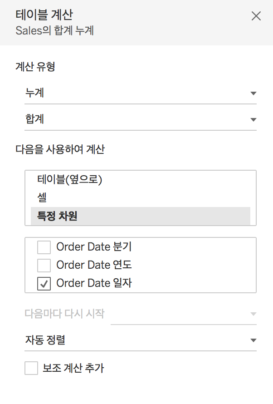Click the arrow beside 자동 정렬
Viewport: 273px width, 404px height.
(253, 340)
